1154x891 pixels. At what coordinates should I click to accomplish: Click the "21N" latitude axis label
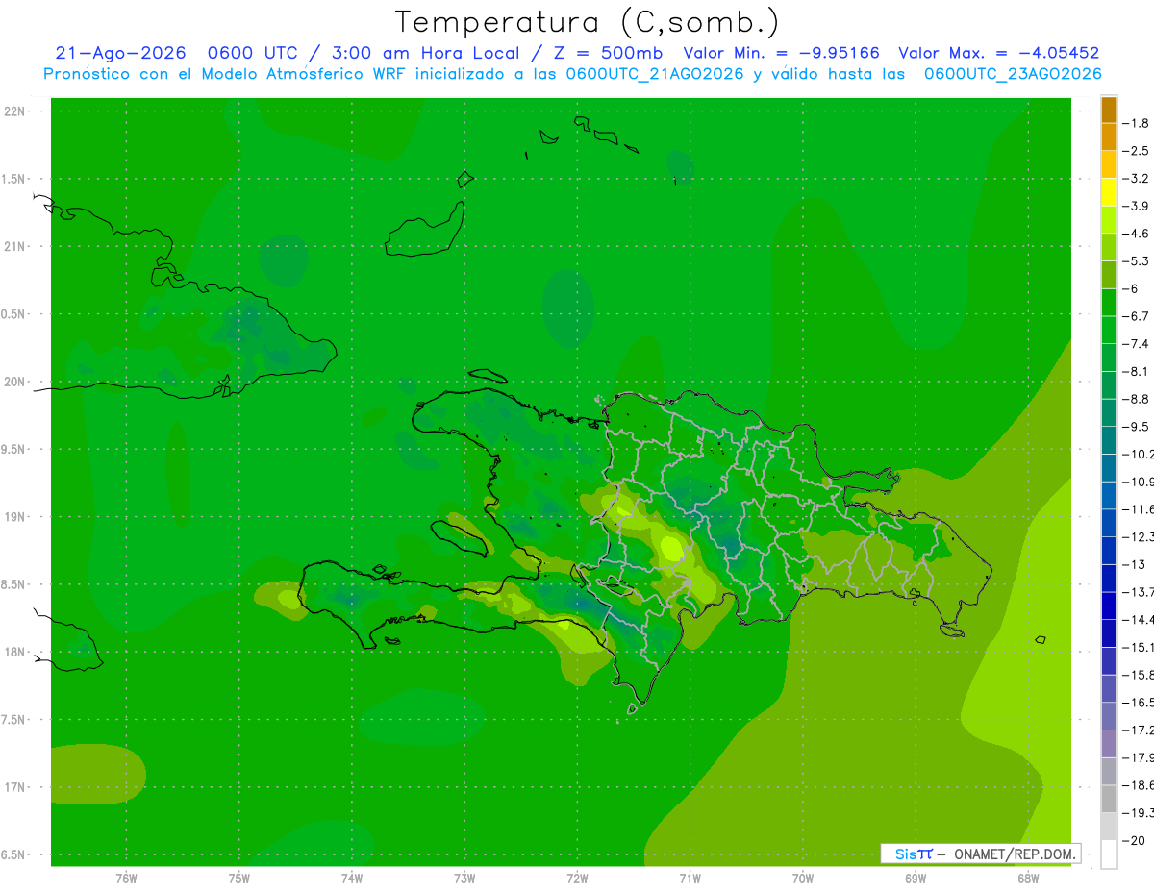coord(13,247)
